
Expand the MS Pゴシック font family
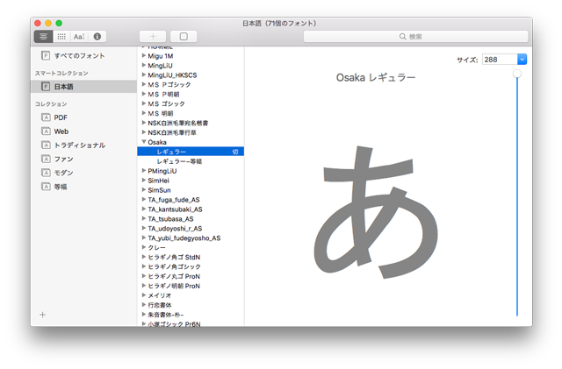(144, 84)
